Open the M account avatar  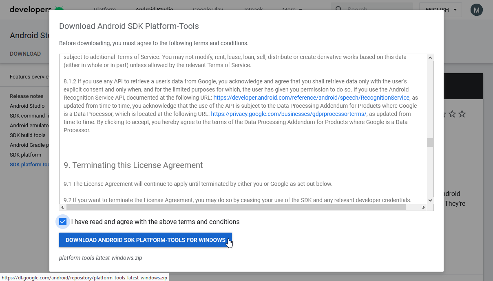tap(476, 10)
